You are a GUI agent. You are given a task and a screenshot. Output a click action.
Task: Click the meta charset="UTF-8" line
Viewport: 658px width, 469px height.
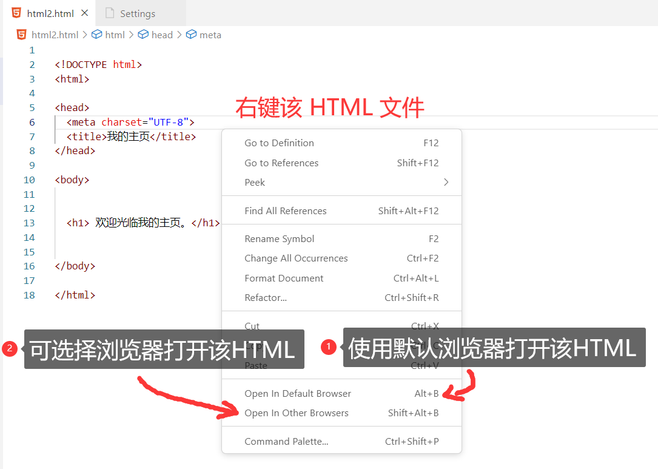pyautogui.click(x=130, y=122)
